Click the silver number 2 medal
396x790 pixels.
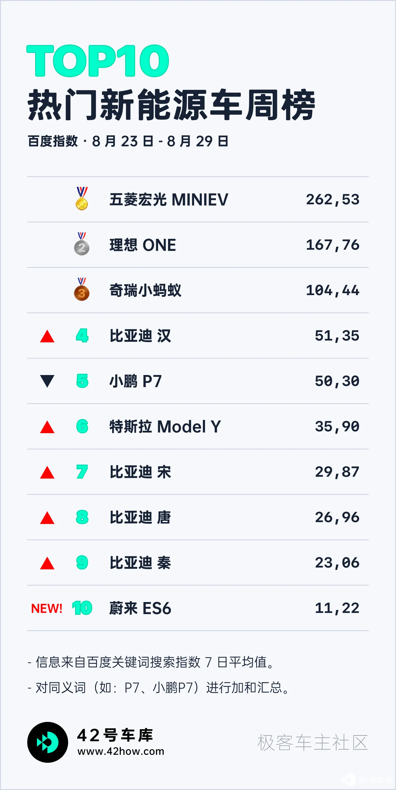pyautogui.click(x=82, y=245)
